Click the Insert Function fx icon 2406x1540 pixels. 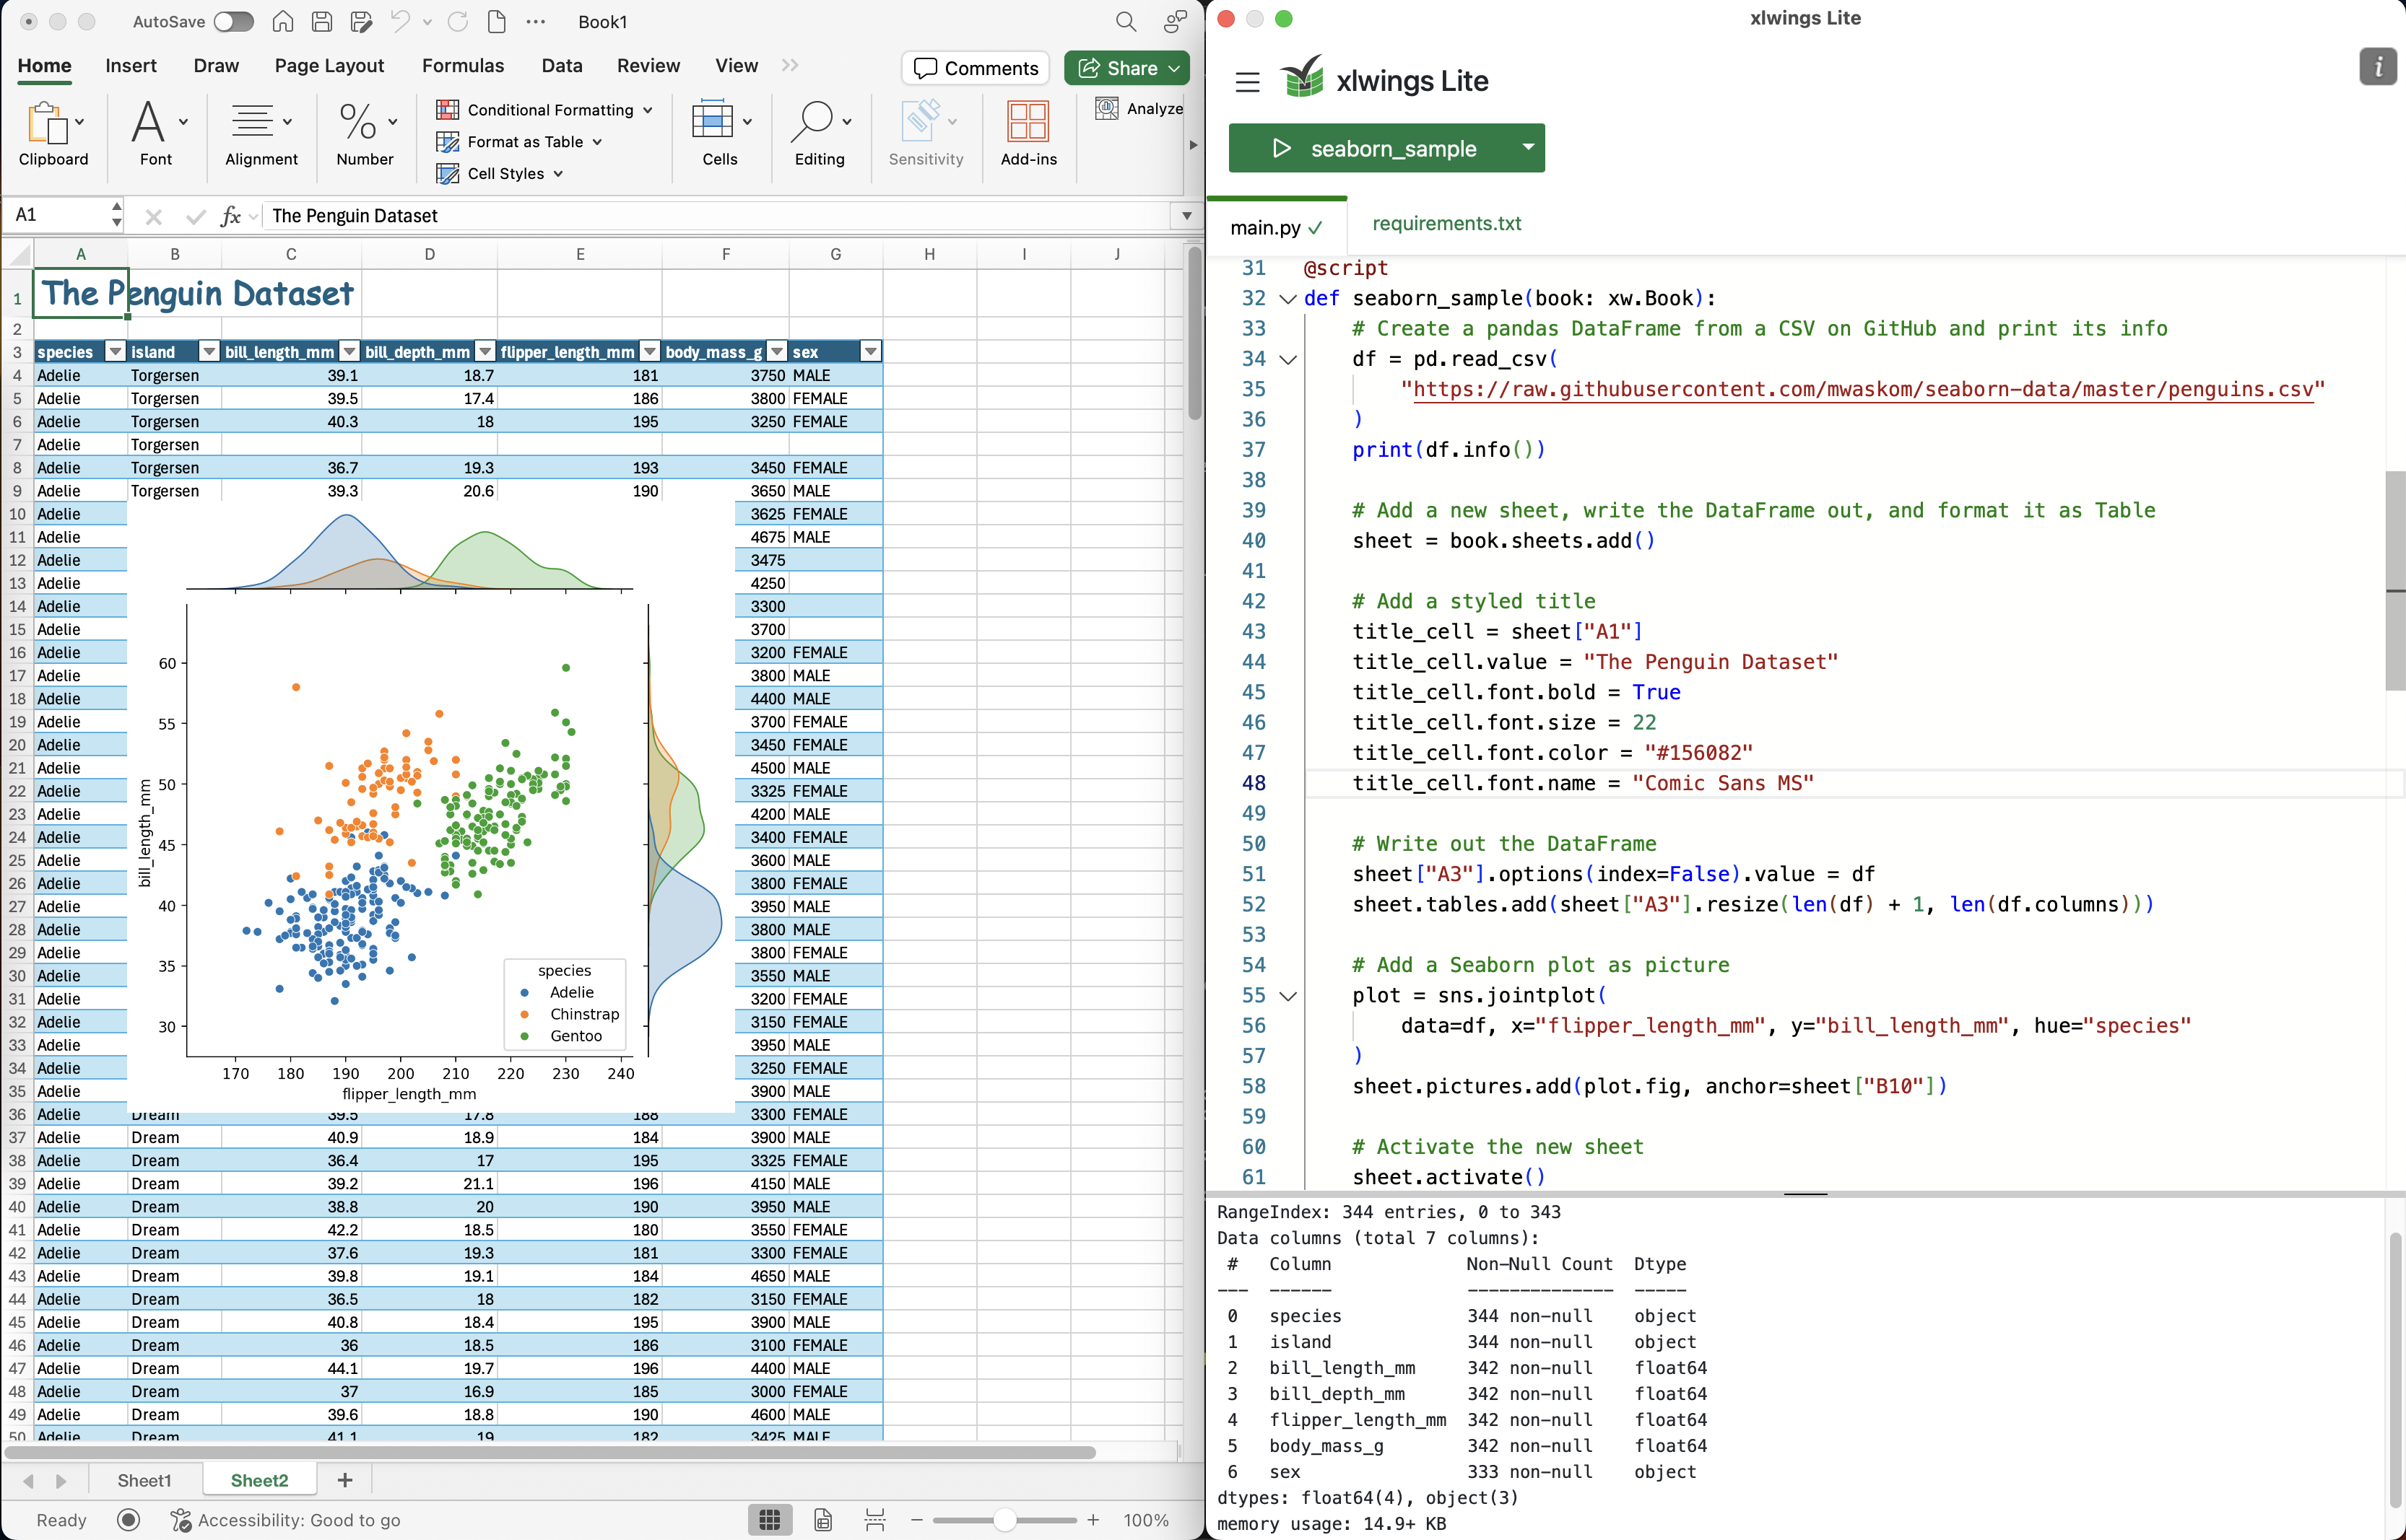[x=230, y=216]
